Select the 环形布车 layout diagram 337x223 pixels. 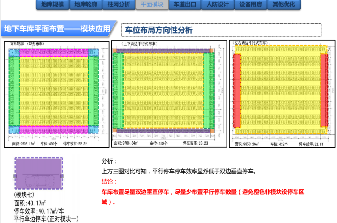tap(56, 94)
